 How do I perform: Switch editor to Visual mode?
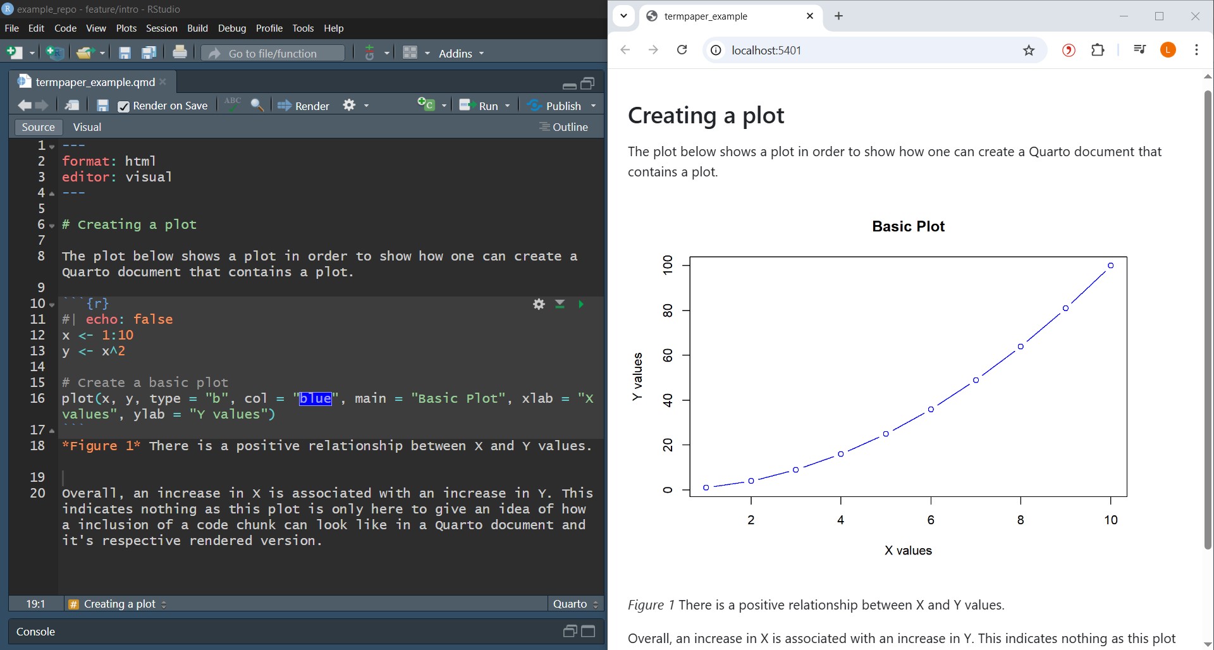point(87,127)
